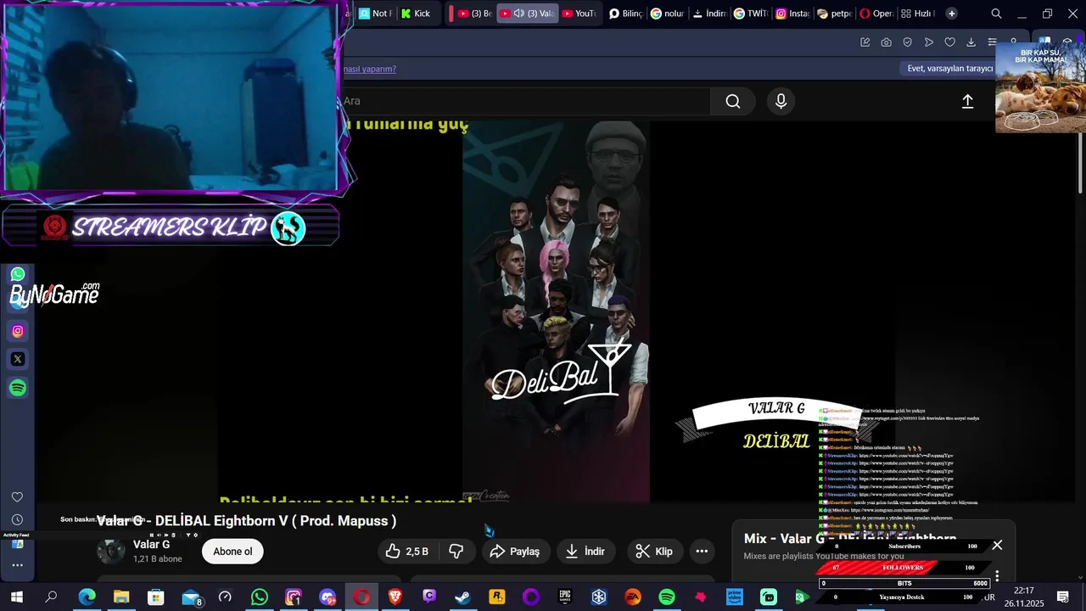Open Microsoft Edge from taskbar
Image resolution: width=1086 pixels, height=611 pixels.
click(87, 597)
